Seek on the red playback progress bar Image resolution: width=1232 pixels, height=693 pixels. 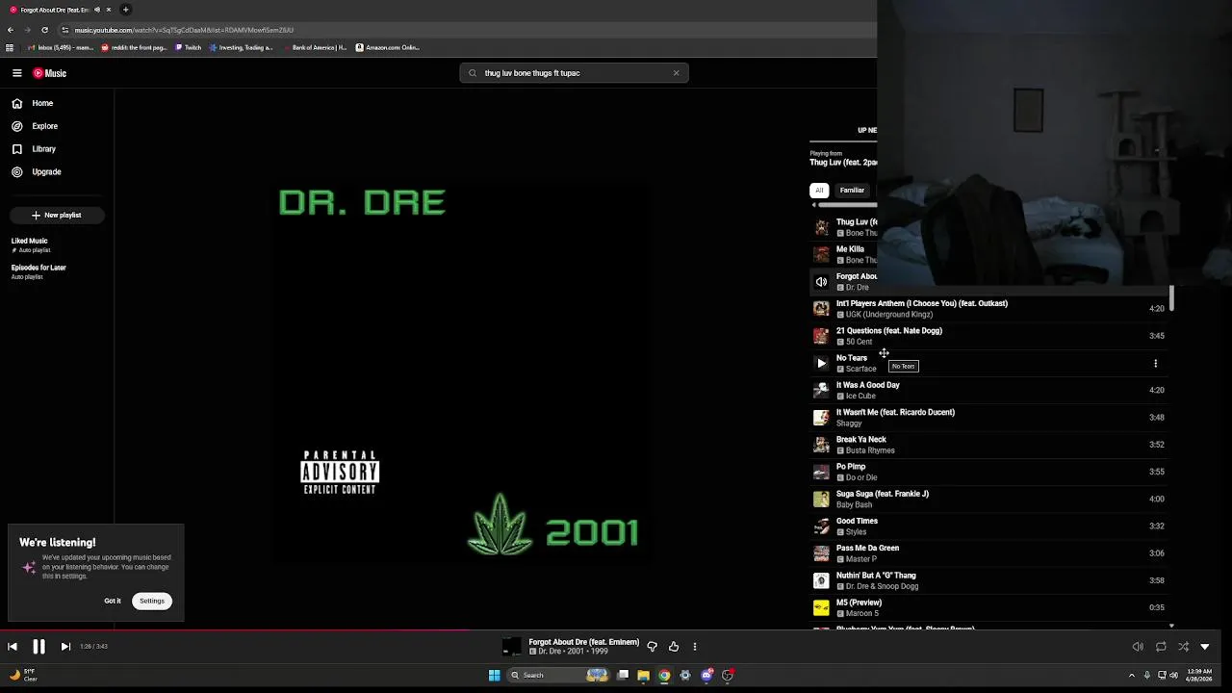tap(616, 631)
